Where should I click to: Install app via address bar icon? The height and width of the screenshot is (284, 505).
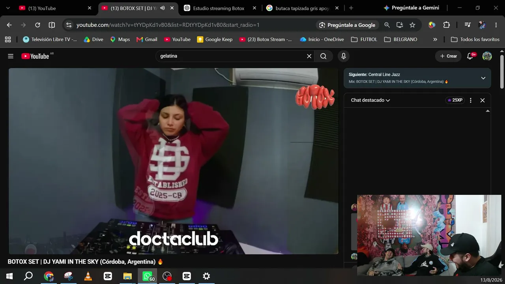(400, 25)
